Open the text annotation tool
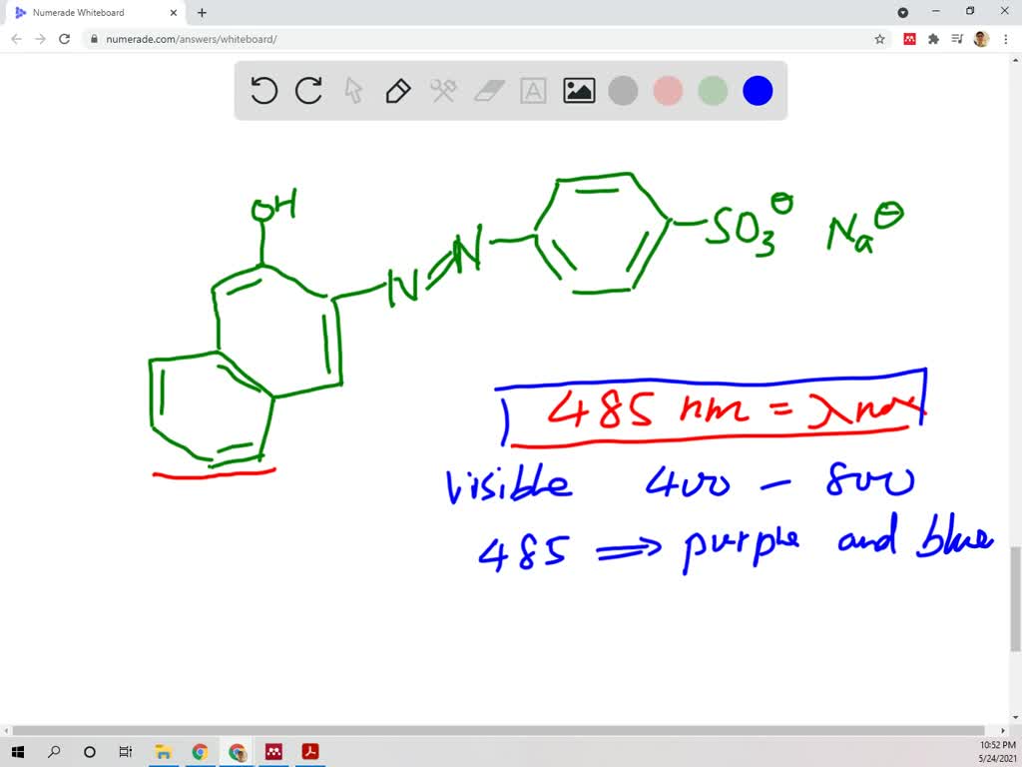 point(533,91)
